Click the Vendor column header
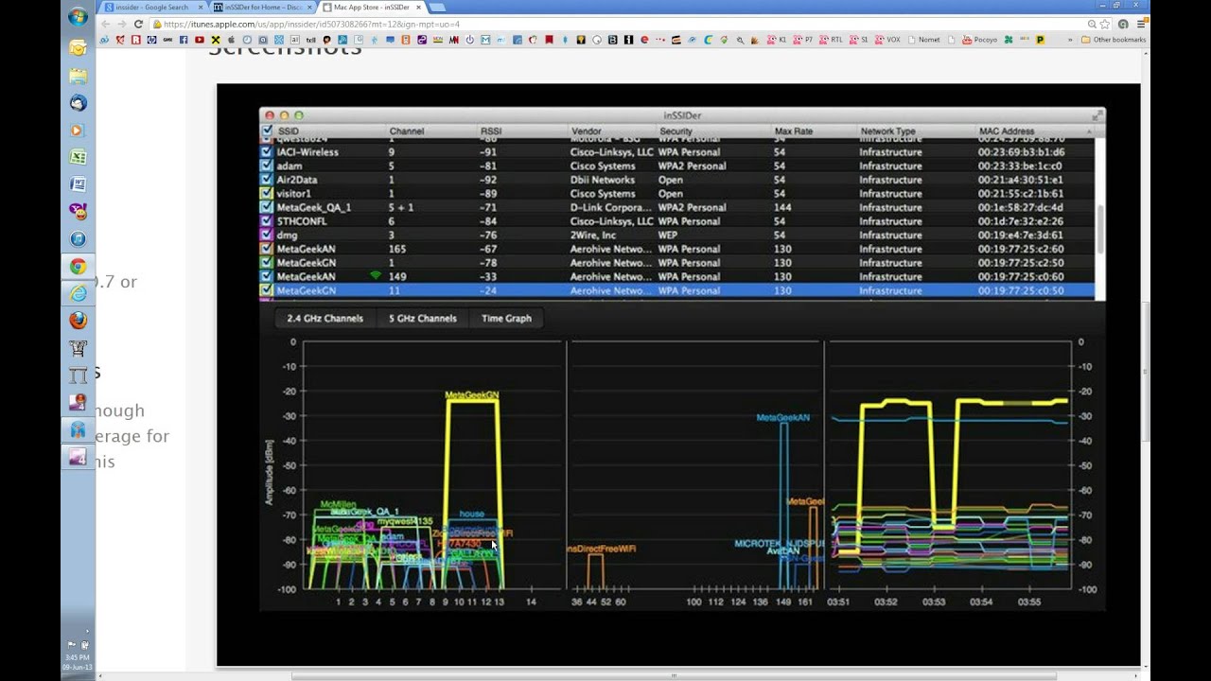Image resolution: width=1211 pixels, height=681 pixels. pyautogui.click(x=586, y=131)
